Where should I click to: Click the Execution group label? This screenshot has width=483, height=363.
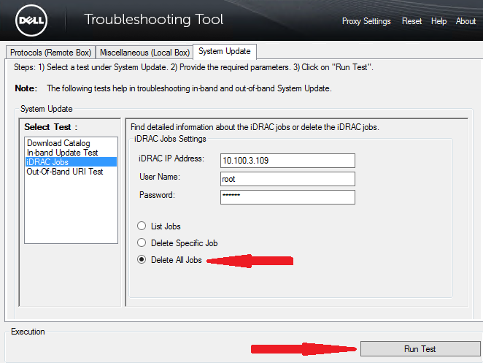coord(28,332)
